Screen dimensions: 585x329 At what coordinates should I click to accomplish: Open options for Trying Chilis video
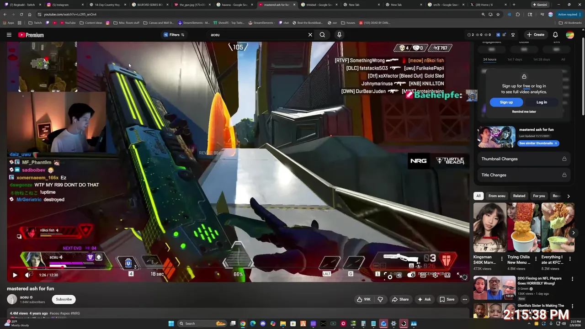coord(536,259)
